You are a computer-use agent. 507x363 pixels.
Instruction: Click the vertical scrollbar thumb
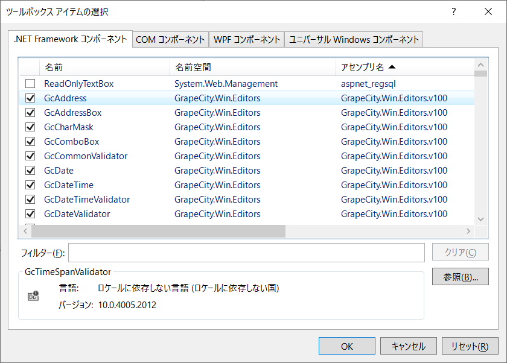[481, 74]
